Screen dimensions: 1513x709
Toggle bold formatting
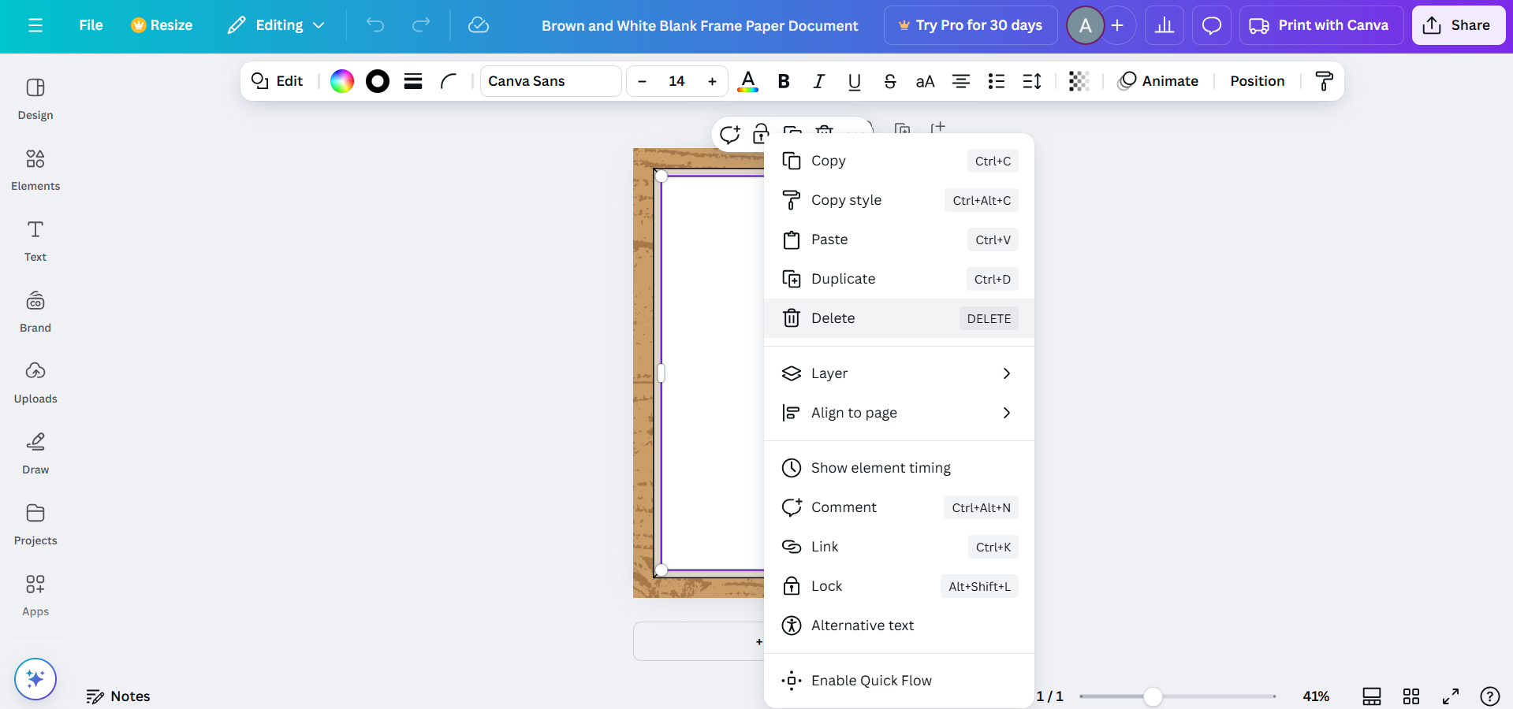click(783, 81)
